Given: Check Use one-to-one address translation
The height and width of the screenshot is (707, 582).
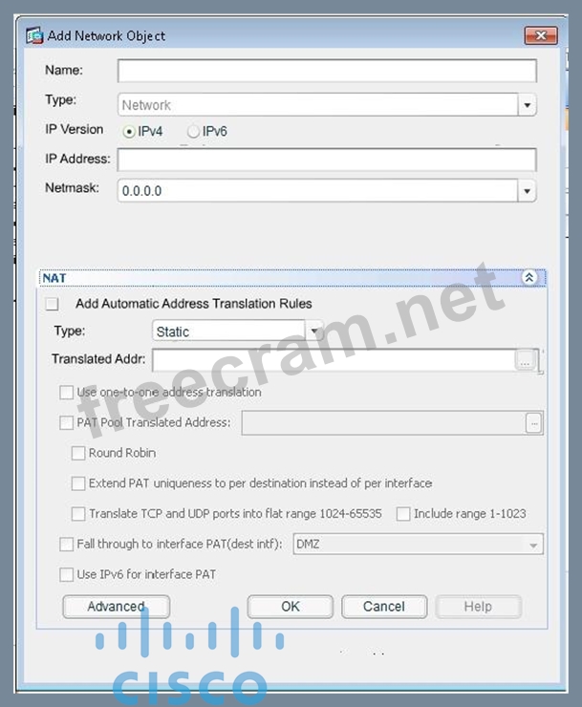Looking at the screenshot, I should pyautogui.click(x=66, y=393).
